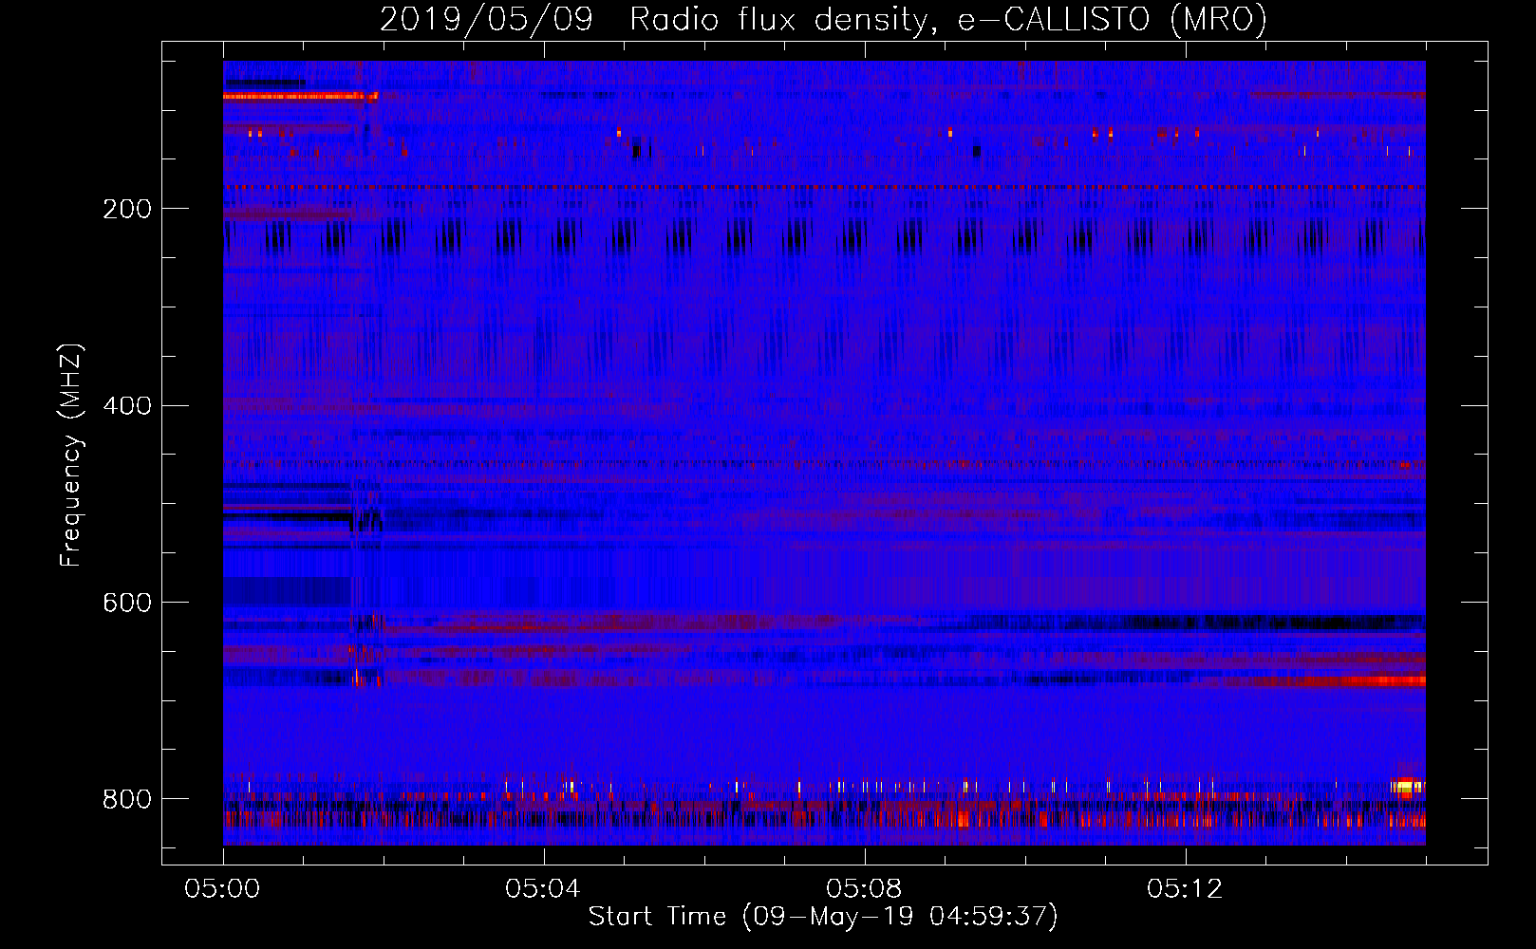Click the "Start Time (09-May-19 04:59:37)" x-axis label
The height and width of the screenshot is (949, 1536).
click(x=823, y=917)
